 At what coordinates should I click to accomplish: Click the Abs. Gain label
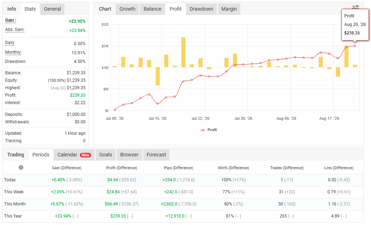[15, 30]
